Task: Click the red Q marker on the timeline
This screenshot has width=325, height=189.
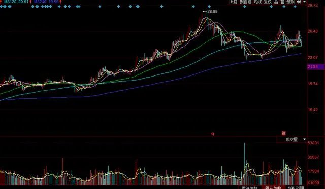Action: coord(212,134)
